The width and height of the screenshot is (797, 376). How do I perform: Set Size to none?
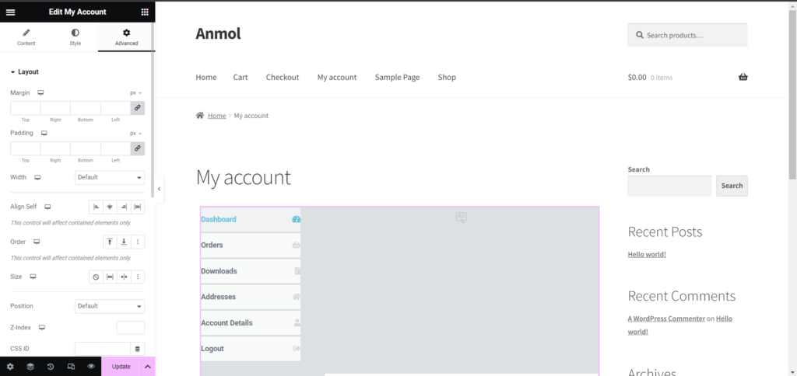pos(96,277)
